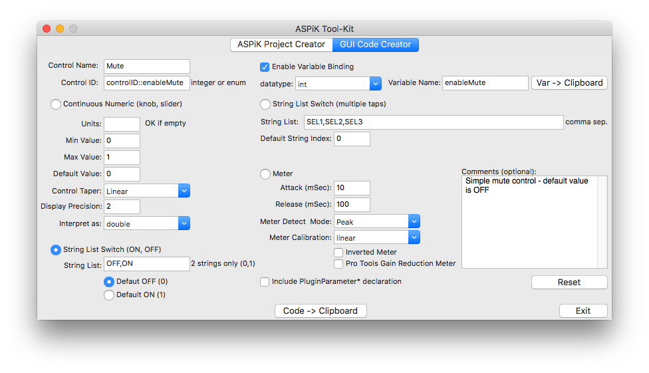
Task: Select Continuous Numeric (knob, slider) option
Action: coord(56,104)
